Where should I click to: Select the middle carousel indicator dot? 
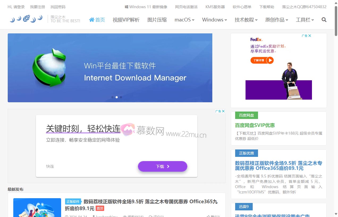pyautogui.click(x=117, y=97)
